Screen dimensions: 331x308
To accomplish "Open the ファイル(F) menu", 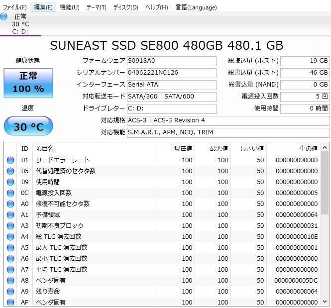I will [14, 7].
